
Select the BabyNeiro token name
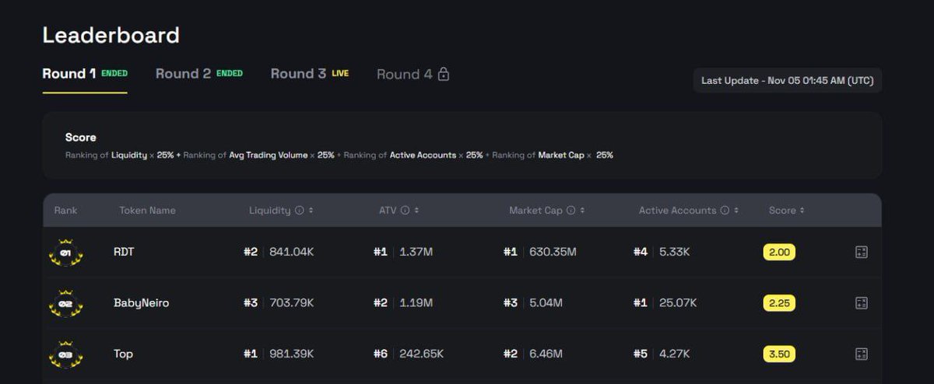click(x=141, y=303)
